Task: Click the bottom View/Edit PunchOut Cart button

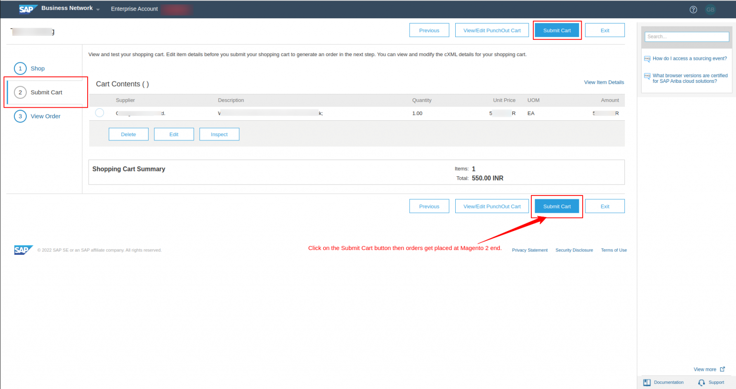Action: [x=492, y=206]
